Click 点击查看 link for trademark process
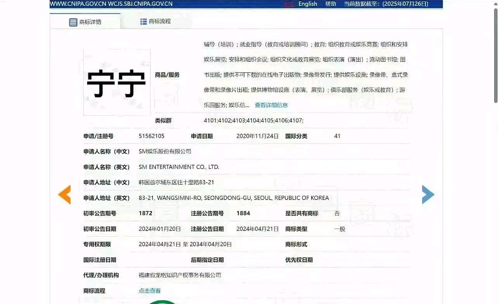Screen dimensions: 498x304 [150, 291]
